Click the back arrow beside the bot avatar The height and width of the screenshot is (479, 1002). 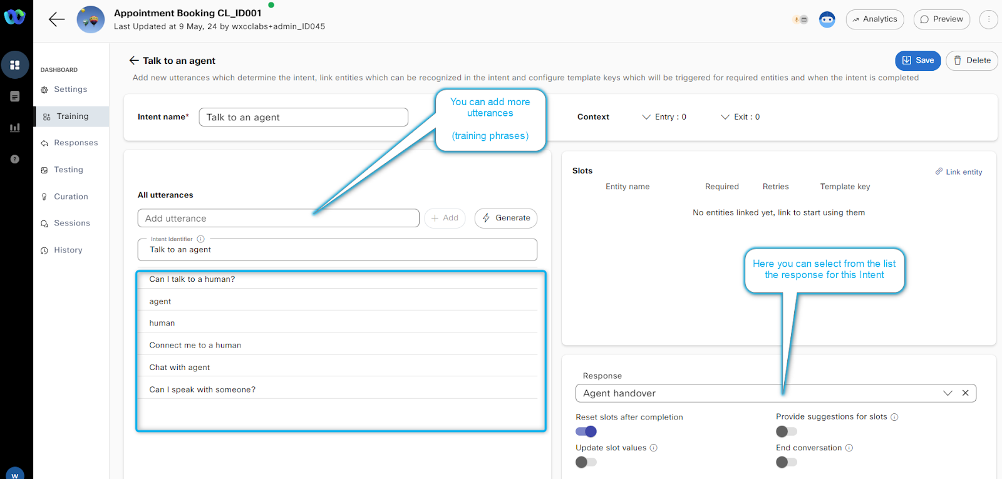point(56,19)
